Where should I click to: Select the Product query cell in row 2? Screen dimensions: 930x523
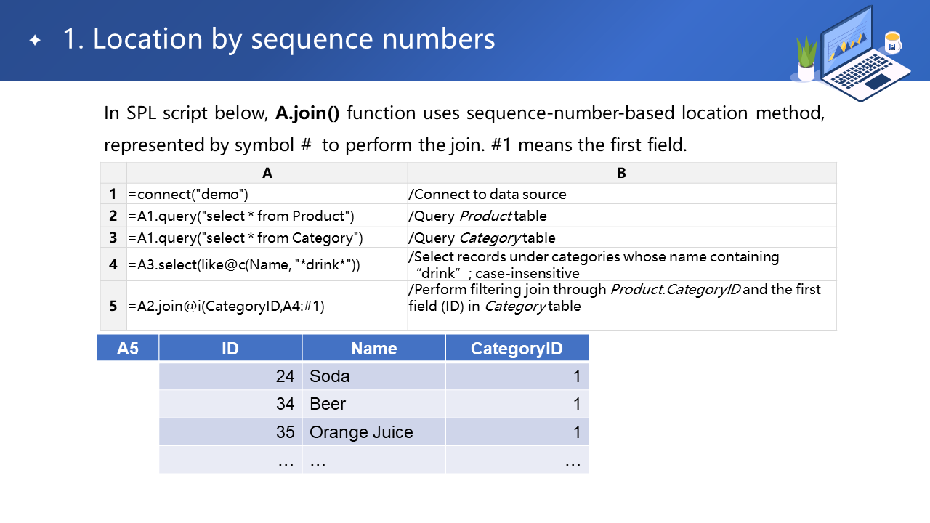(267, 216)
